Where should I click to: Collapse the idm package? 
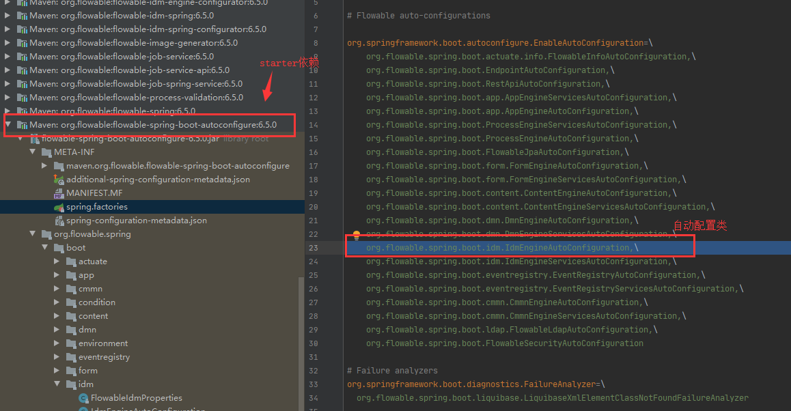click(57, 383)
